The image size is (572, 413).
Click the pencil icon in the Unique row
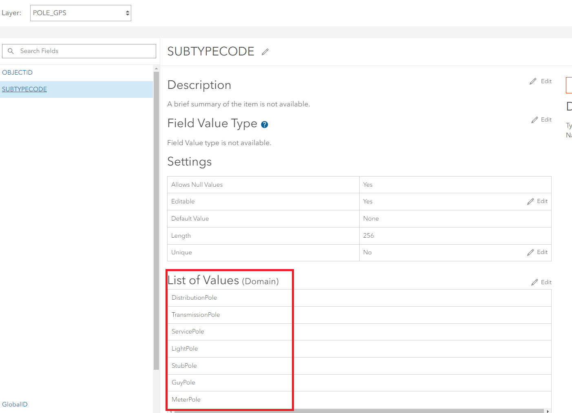click(530, 252)
